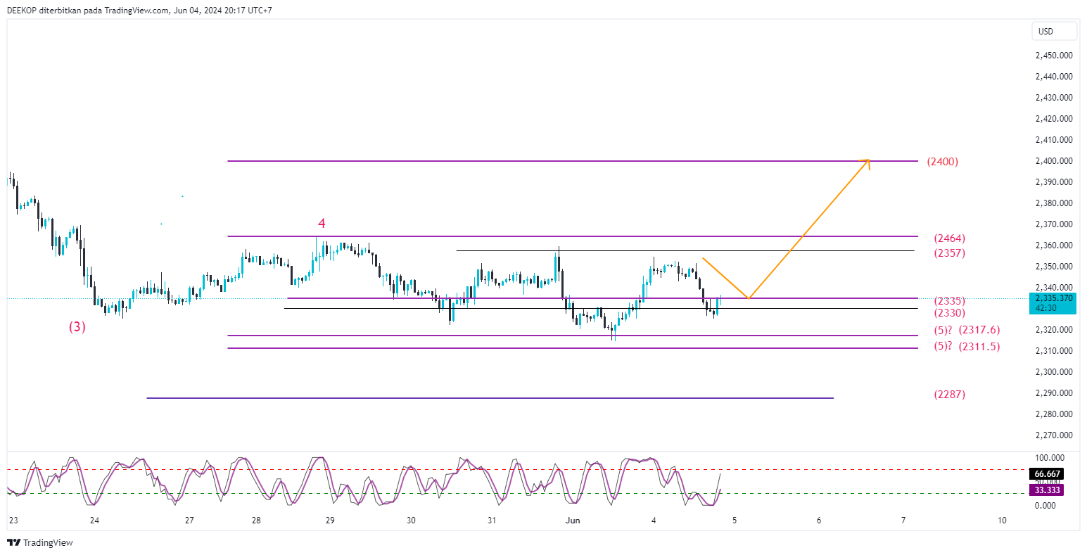Click the date 10 on time axis
Viewport: 1087px width, 555px height.
pos(1002,521)
